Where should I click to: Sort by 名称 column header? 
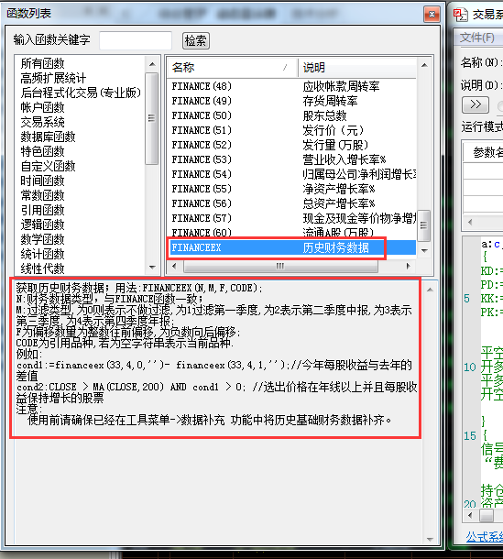pos(233,68)
